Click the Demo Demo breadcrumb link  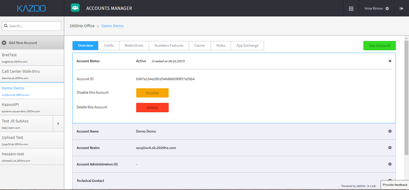(x=113, y=26)
